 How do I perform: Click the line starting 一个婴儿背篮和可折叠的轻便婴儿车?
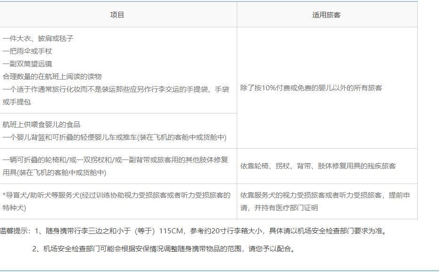pyautogui.click(x=115, y=137)
